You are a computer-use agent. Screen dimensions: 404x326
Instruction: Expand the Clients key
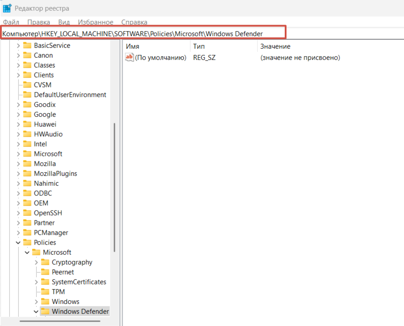(x=18, y=75)
